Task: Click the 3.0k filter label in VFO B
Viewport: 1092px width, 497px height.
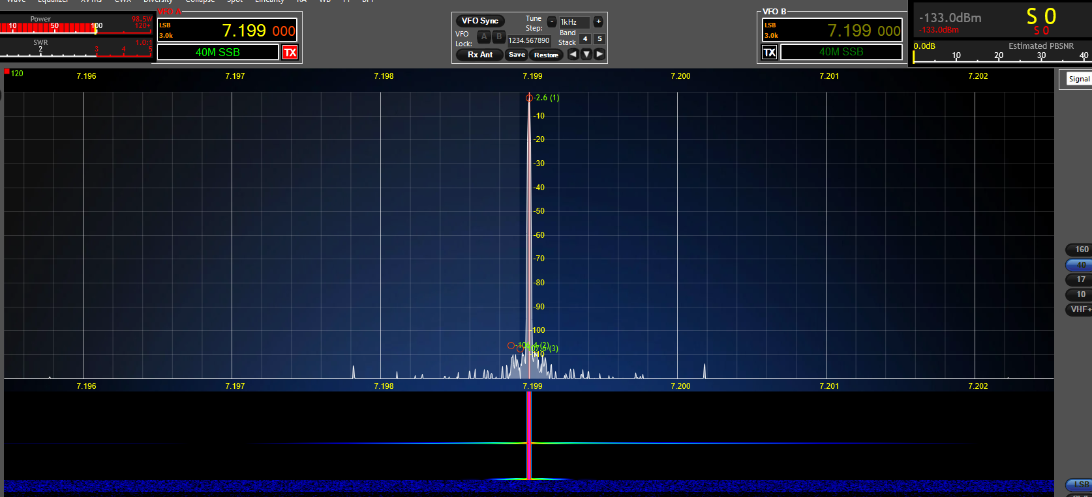Action: [772, 36]
